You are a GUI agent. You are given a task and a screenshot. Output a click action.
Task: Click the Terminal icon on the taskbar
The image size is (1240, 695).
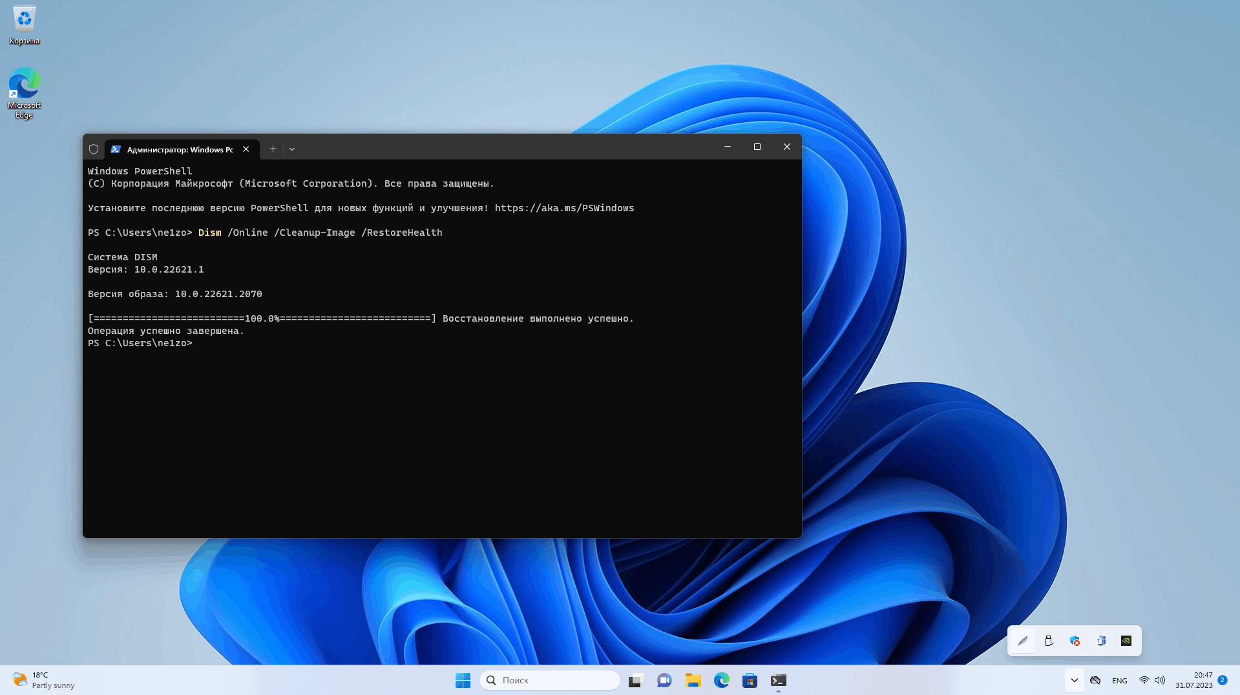point(779,680)
